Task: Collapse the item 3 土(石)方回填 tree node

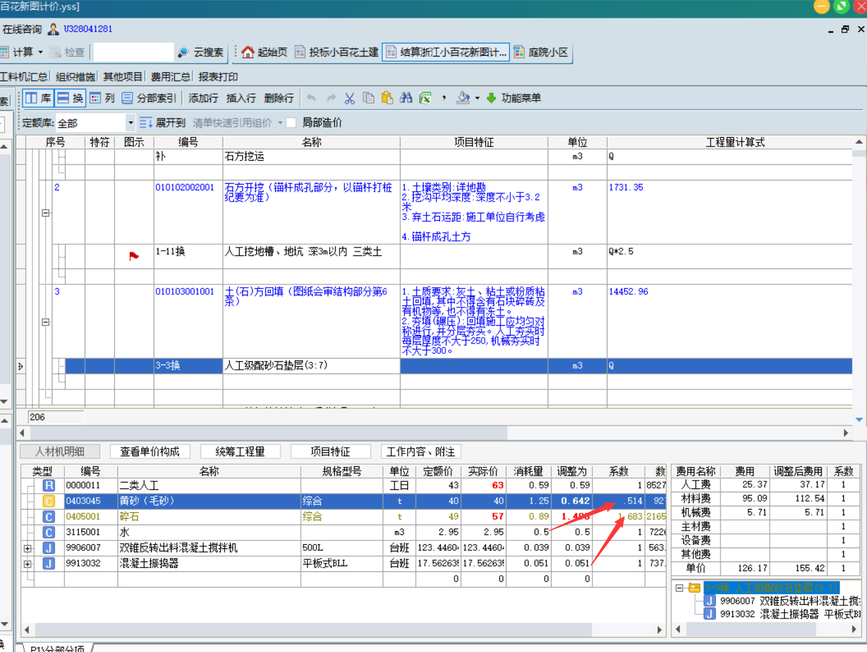Action: pos(45,322)
